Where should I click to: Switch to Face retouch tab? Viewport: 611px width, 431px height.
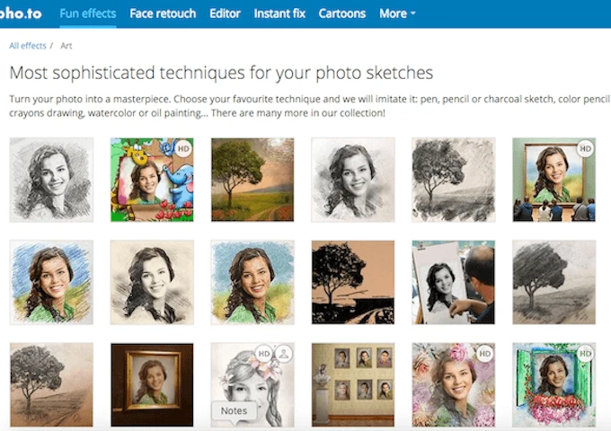point(164,13)
